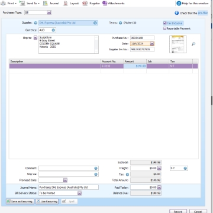Click the Account No. column header

pyautogui.click(x=112, y=62)
